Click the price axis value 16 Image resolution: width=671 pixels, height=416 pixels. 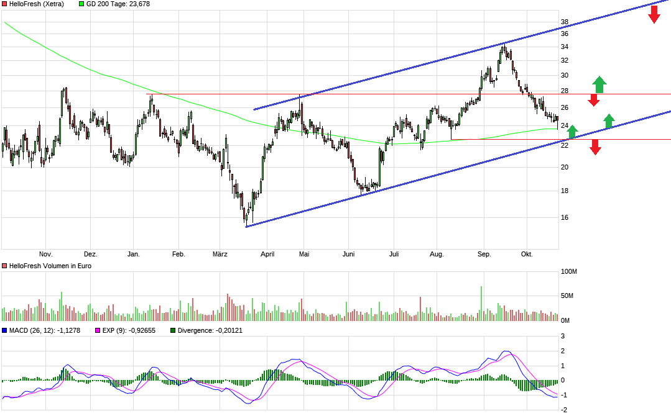click(x=565, y=217)
